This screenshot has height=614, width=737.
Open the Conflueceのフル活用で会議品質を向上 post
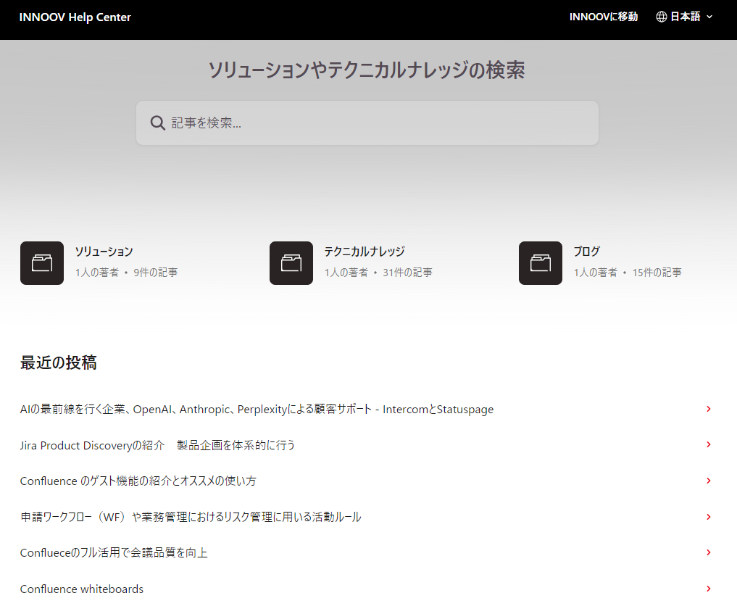pos(112,552)
